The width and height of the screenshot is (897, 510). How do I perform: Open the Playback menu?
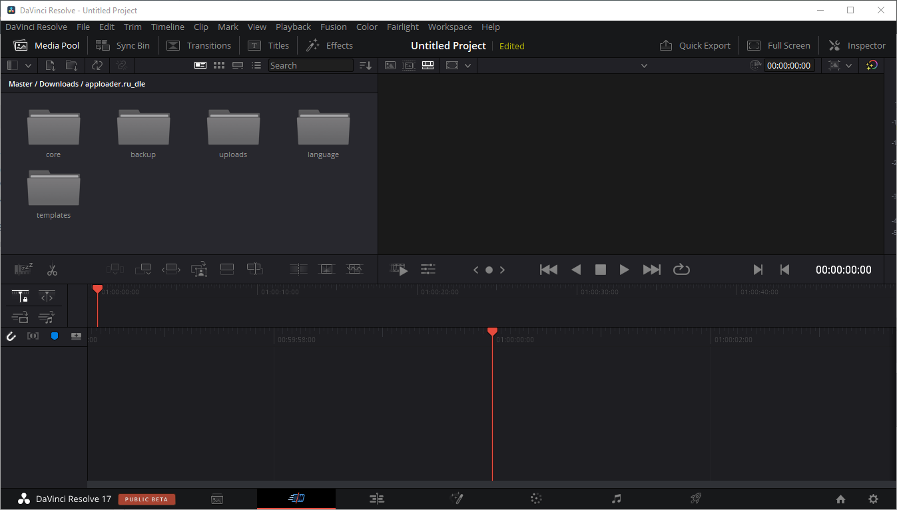click(x=293, y=27)
